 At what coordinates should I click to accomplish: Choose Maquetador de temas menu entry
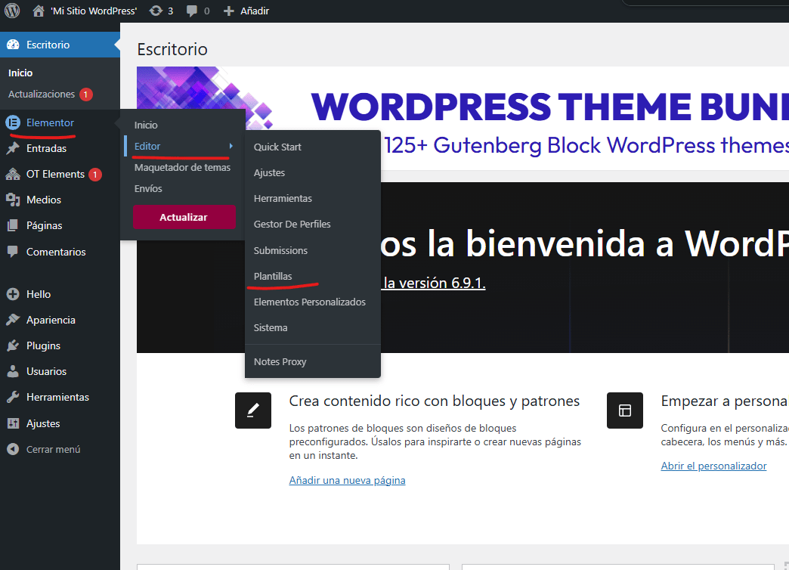[182, 167]
